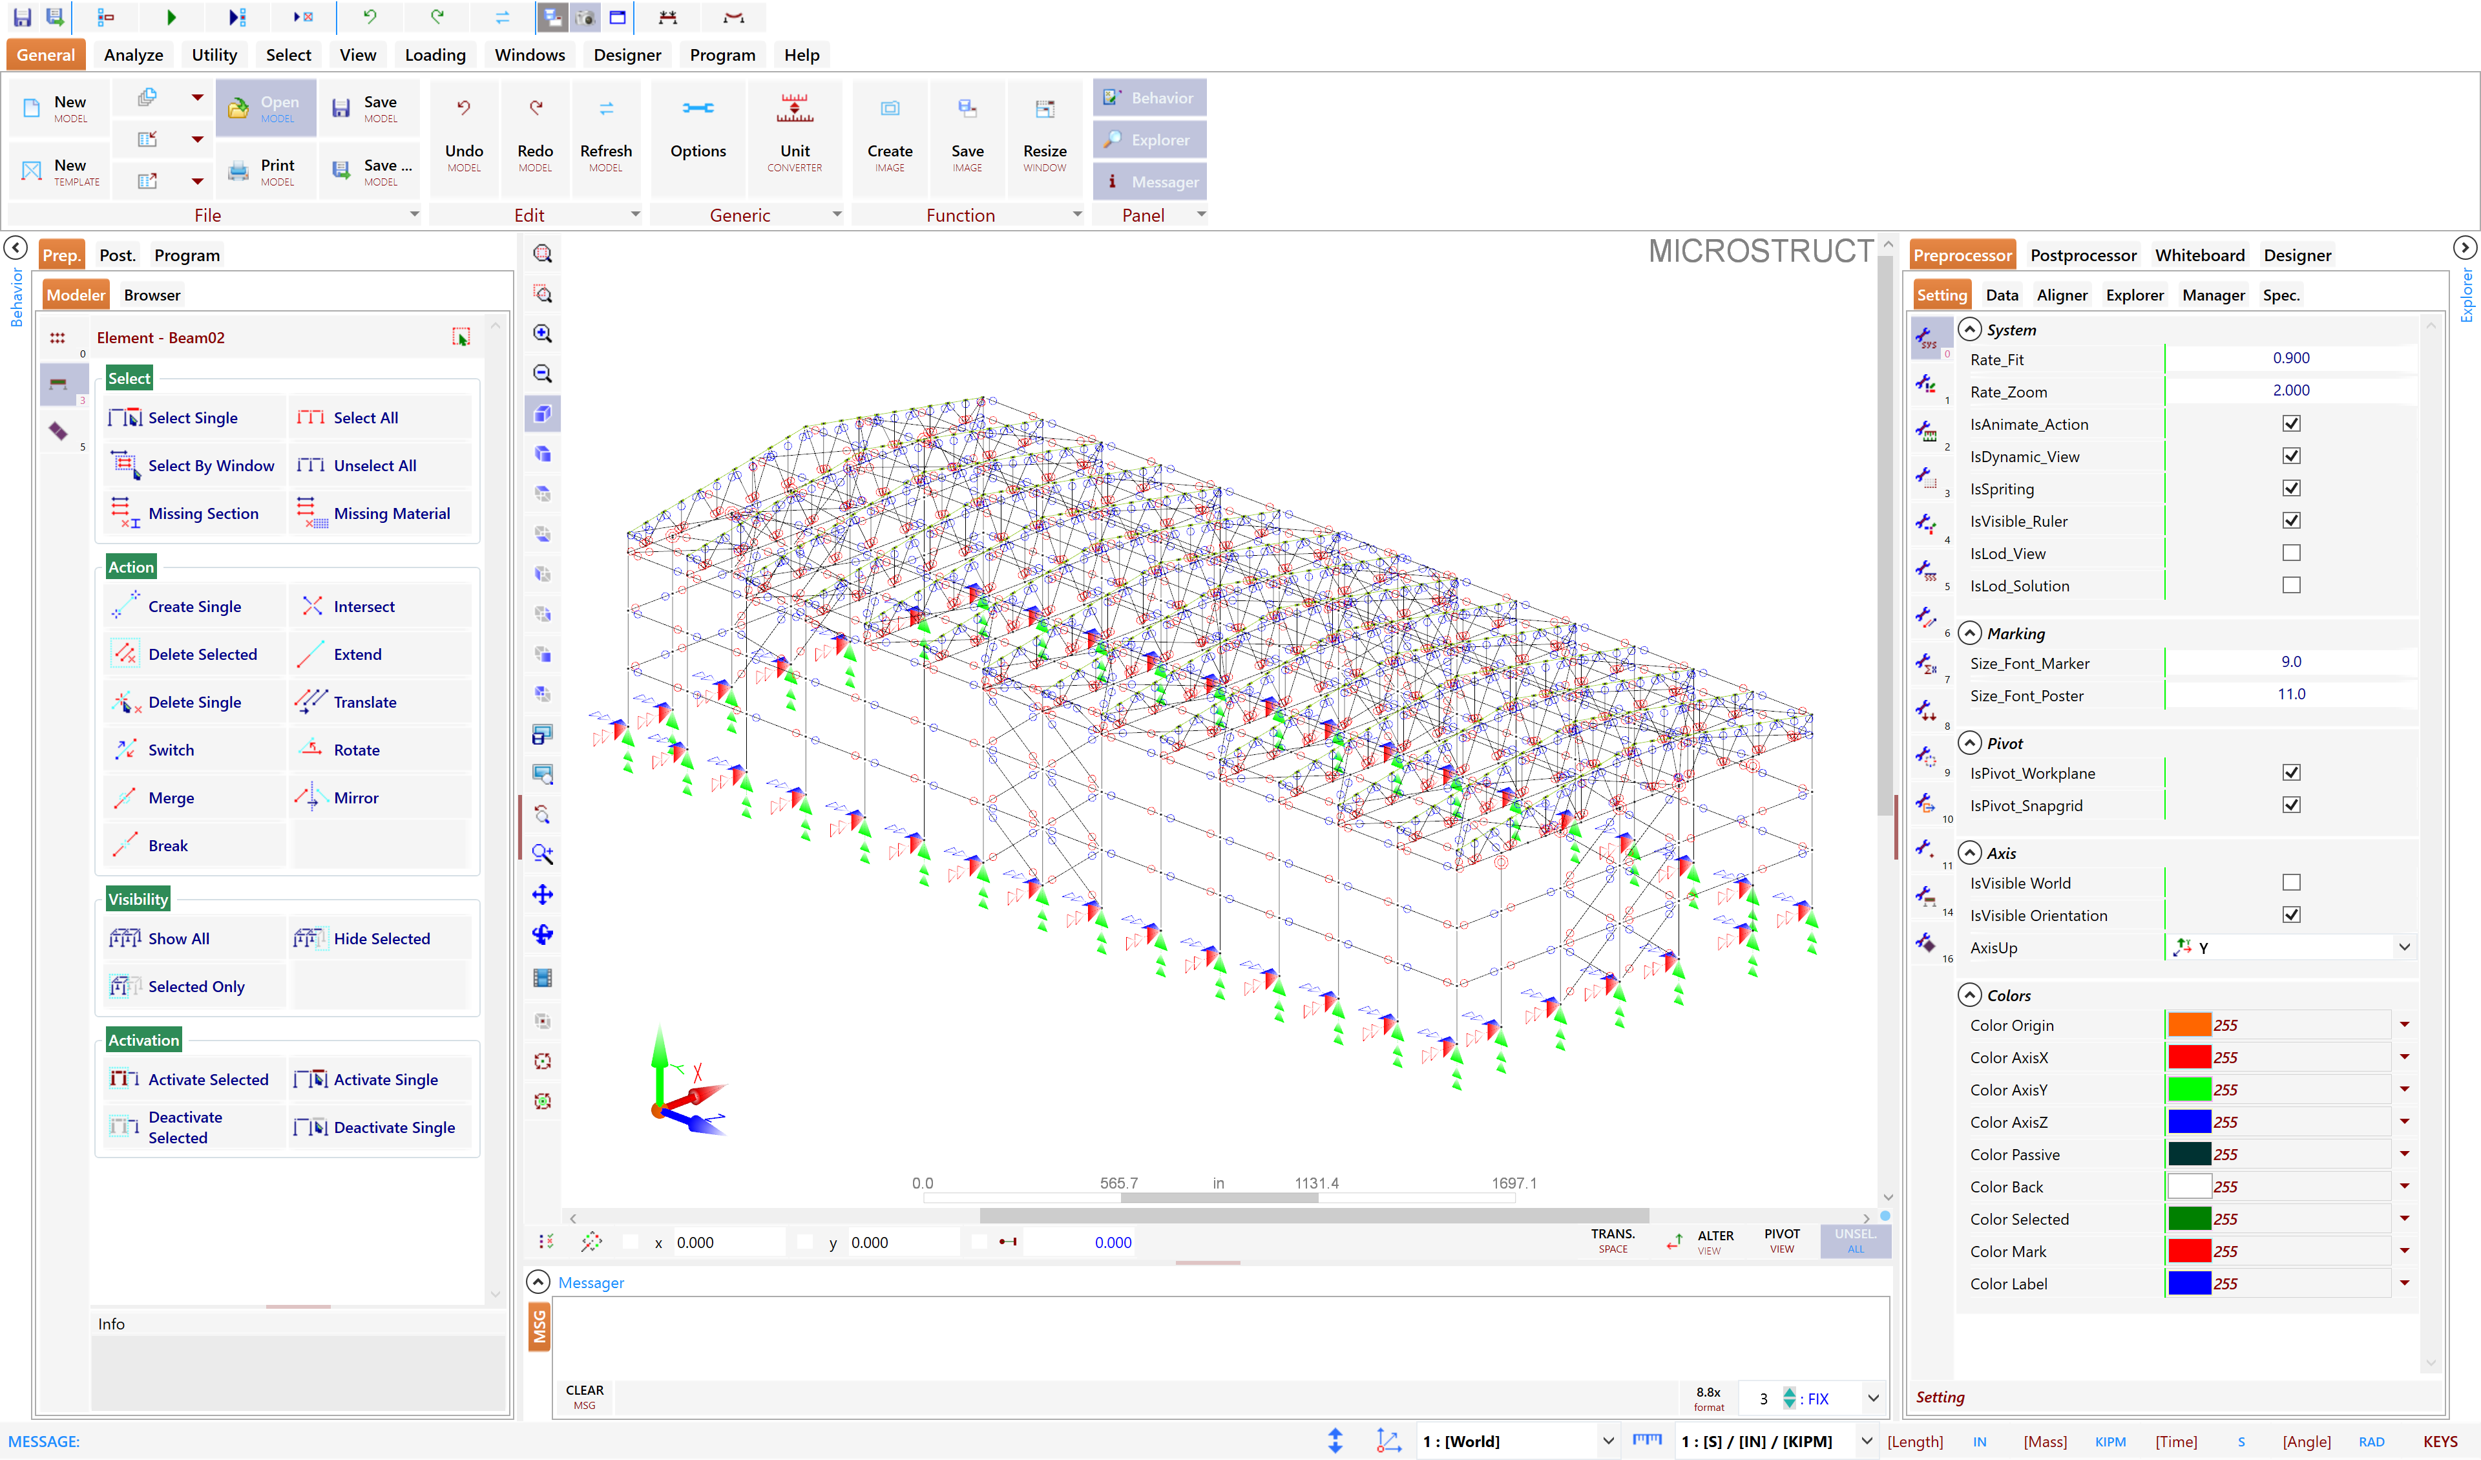Click the Delete Selected tool
2481x1460 pixels.
[x=194, y=654]
